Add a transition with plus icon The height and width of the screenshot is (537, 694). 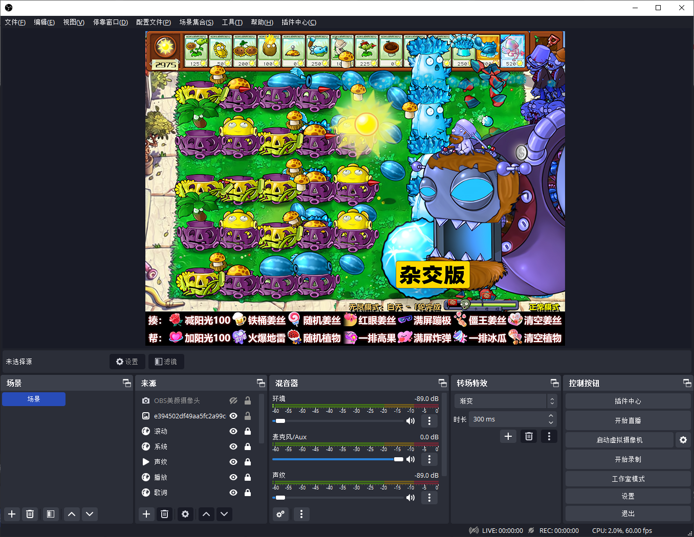508,436
